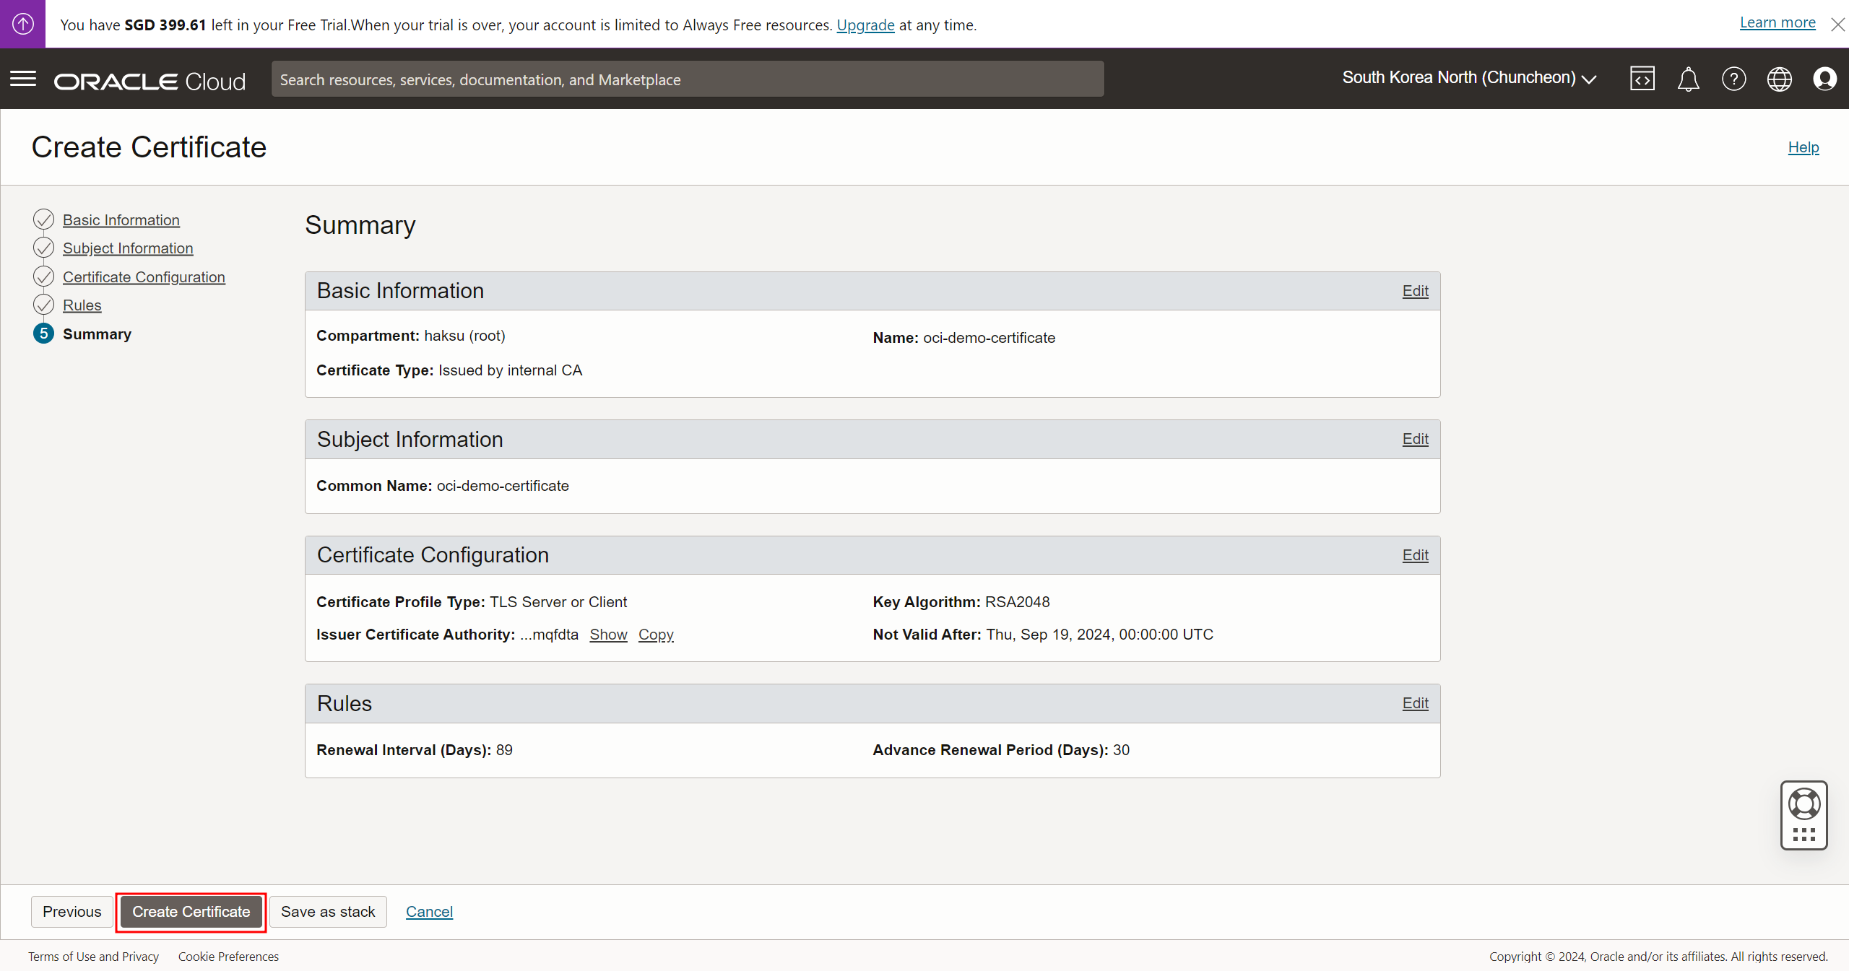This screenshot has width=1849, height=971.
Task: Click the support lifebuoy widget
Action: tap(1803, 804)
